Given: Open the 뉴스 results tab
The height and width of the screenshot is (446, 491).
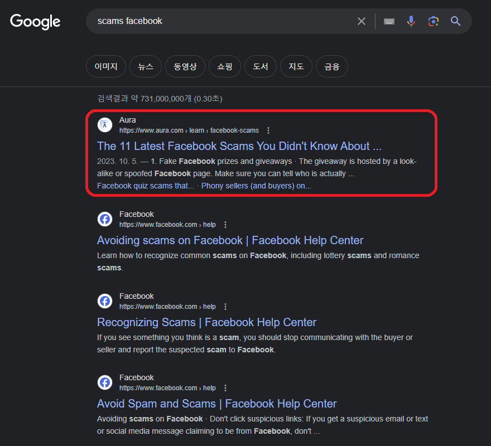Looking at the screenshot, I should coord(145,66).
